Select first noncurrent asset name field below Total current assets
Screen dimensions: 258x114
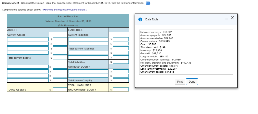[x=28, y=67]
